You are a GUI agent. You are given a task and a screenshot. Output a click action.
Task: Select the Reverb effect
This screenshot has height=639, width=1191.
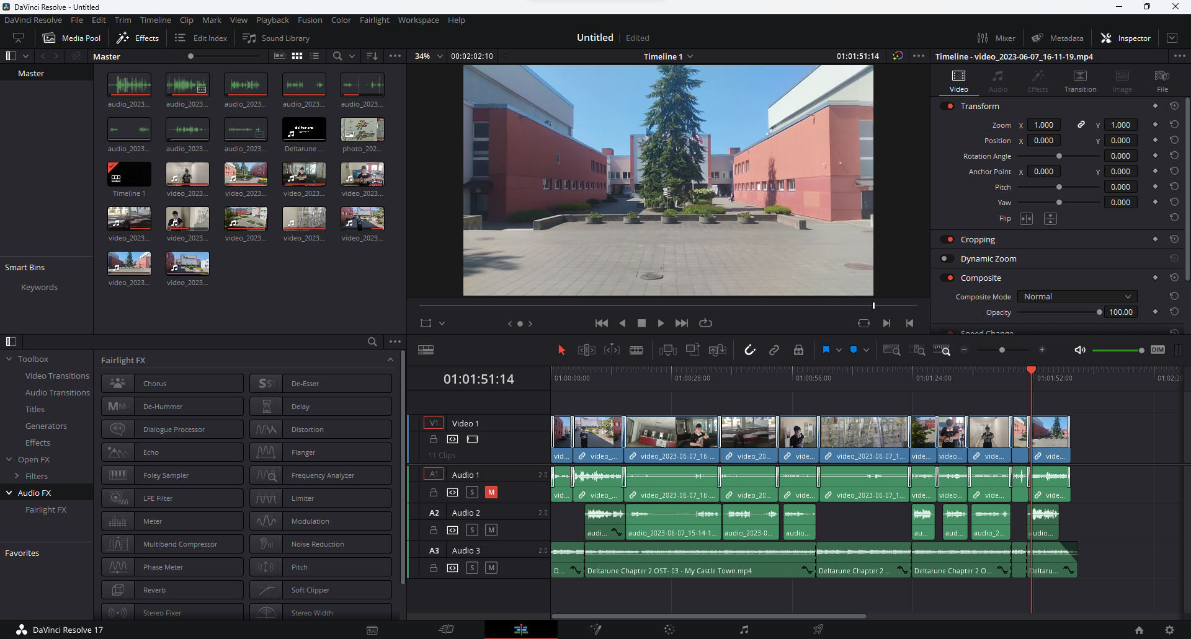pos(172,590)
